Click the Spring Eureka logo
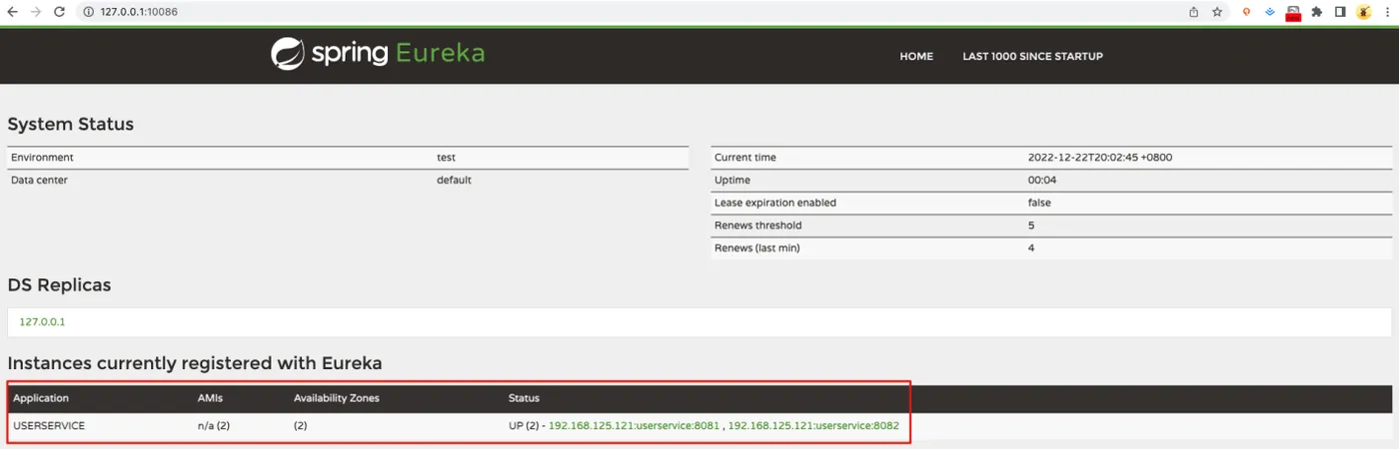The image size is (1399, 449). (378, 54)
